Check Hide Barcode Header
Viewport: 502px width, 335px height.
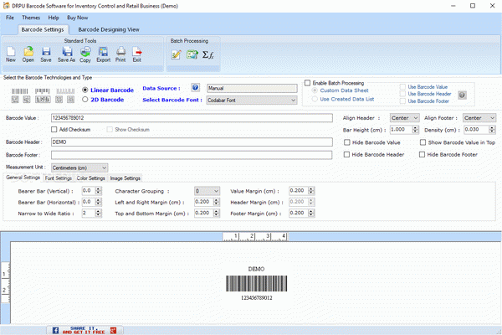346,154
